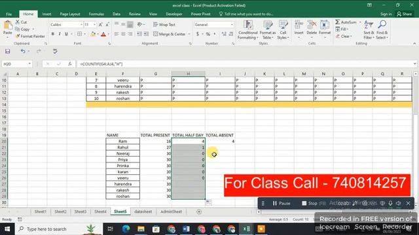
Task: Click cell with name Ram
Action: 122,141
